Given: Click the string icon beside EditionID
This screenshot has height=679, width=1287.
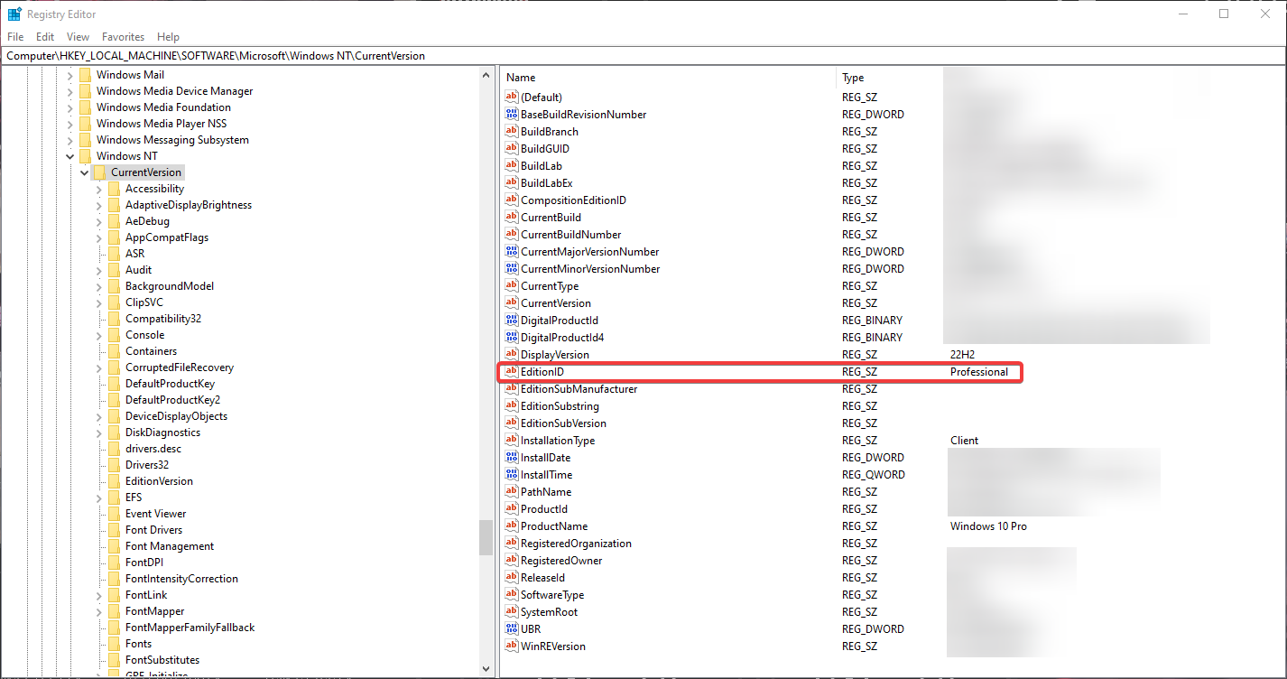Looking at the screenshot, I should [512, 372].
